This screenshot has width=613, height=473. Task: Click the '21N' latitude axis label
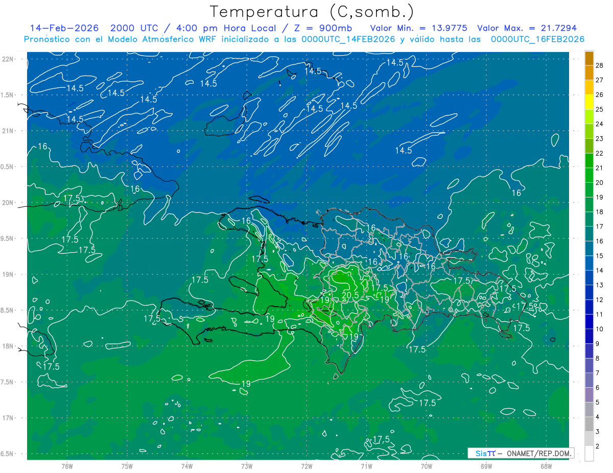(x=9, y=131)
